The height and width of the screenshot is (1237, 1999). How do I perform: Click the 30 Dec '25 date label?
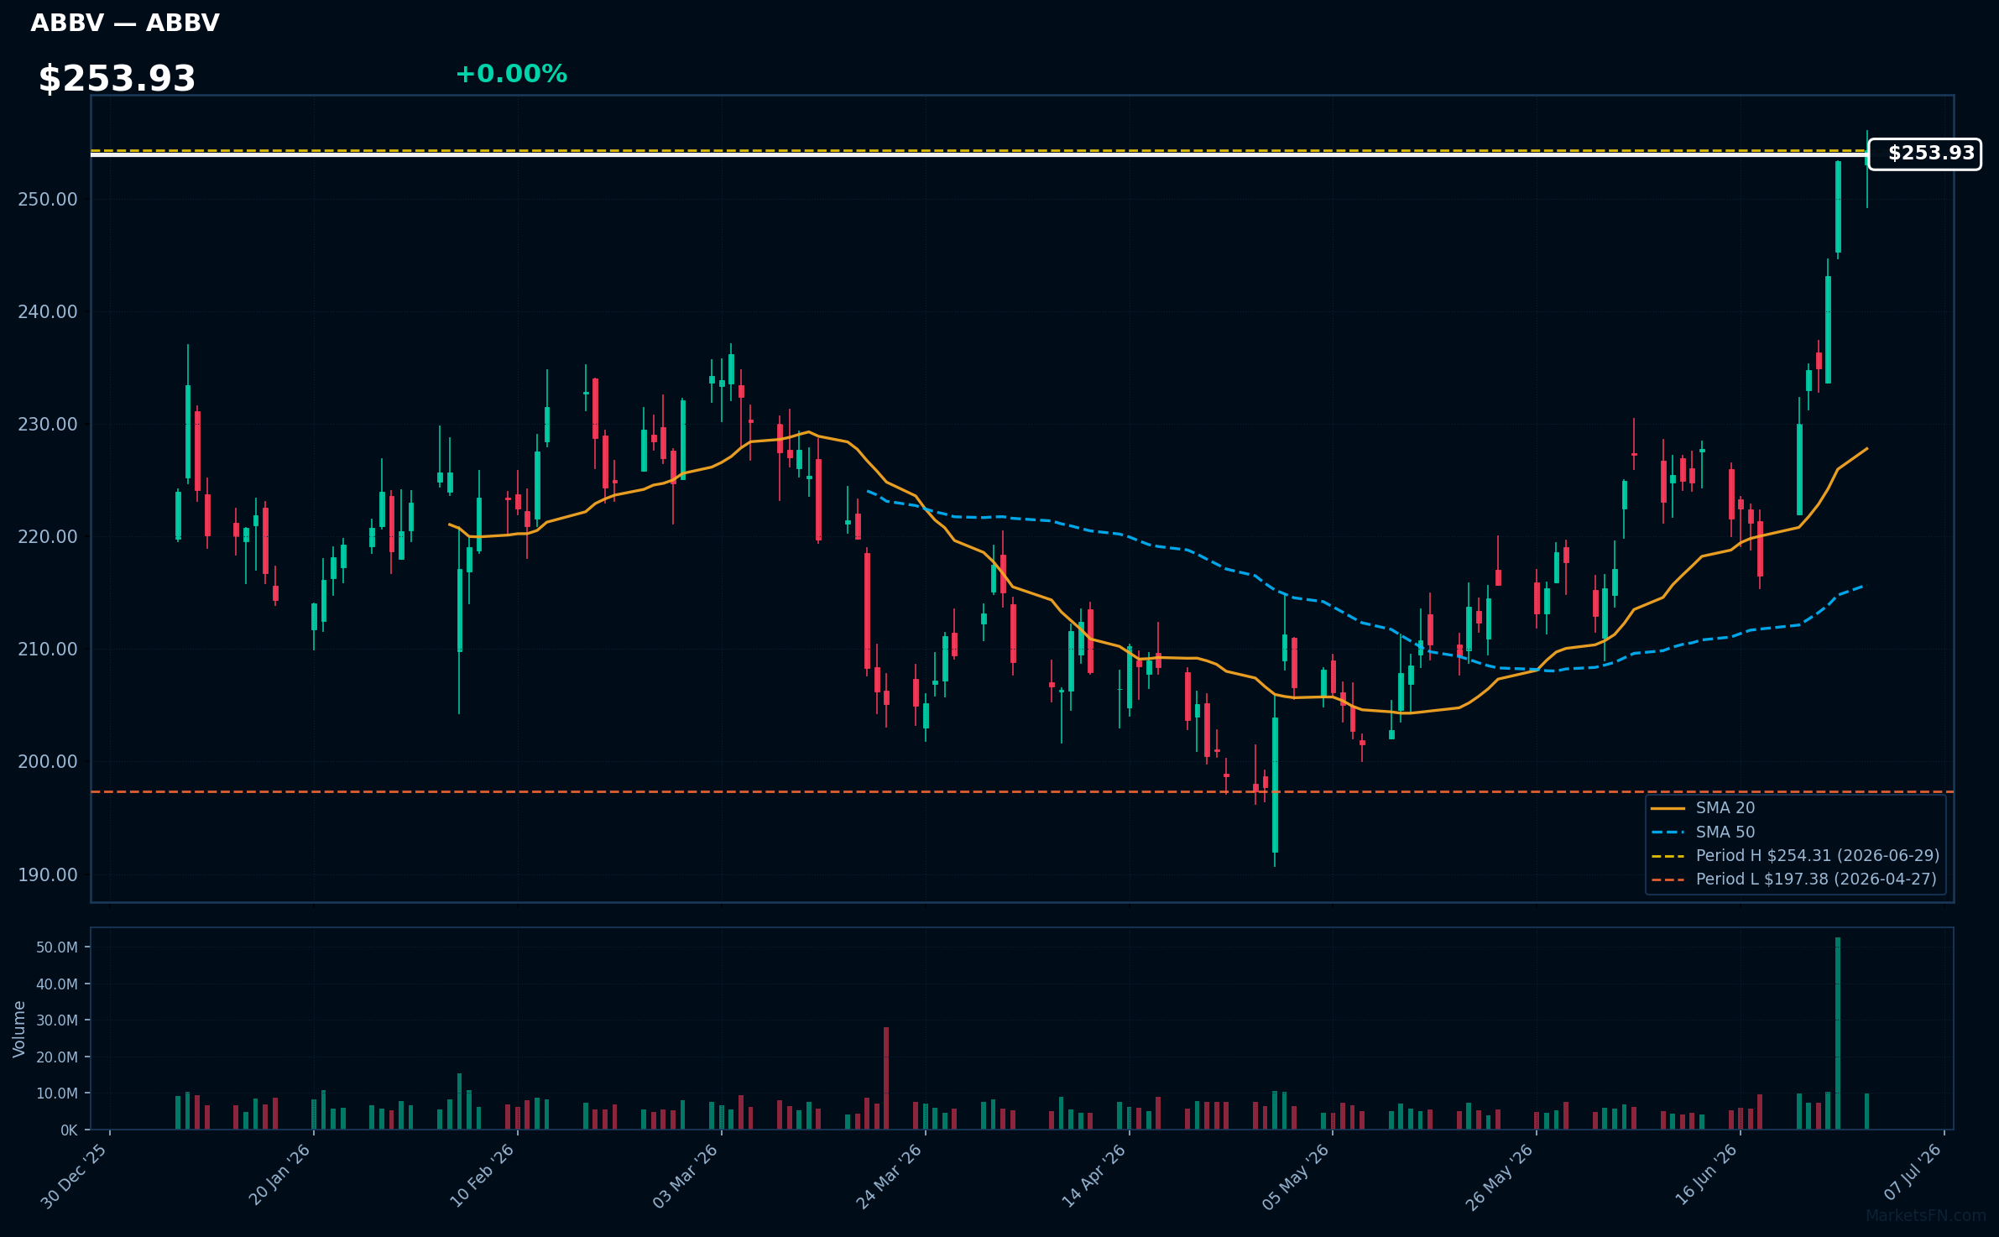tap(76, 1175)
